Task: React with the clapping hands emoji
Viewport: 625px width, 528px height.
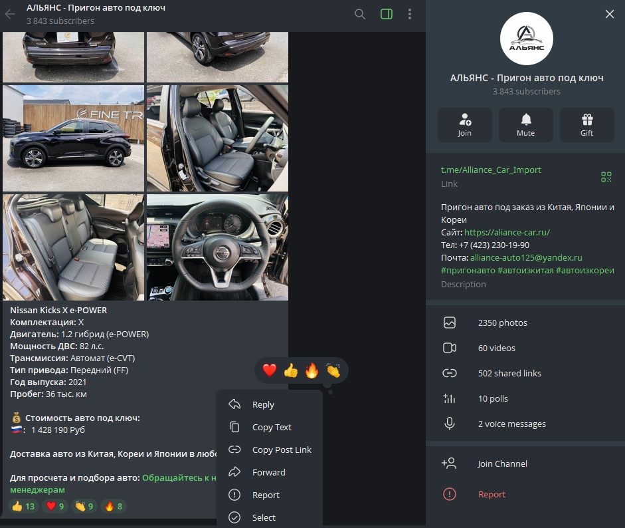Action: click(333, 370)
